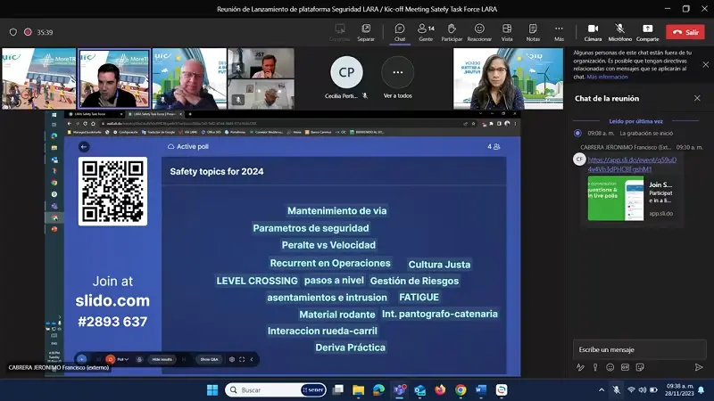Click the Slido lock voting icon
This screenshot has width=714, height=401.
click(139, 359)
